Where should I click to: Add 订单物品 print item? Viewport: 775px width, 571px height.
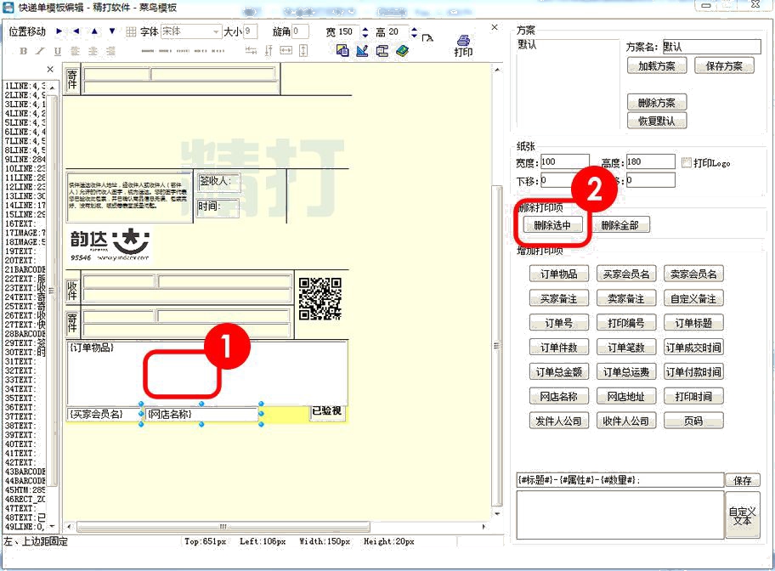[557, 274]
